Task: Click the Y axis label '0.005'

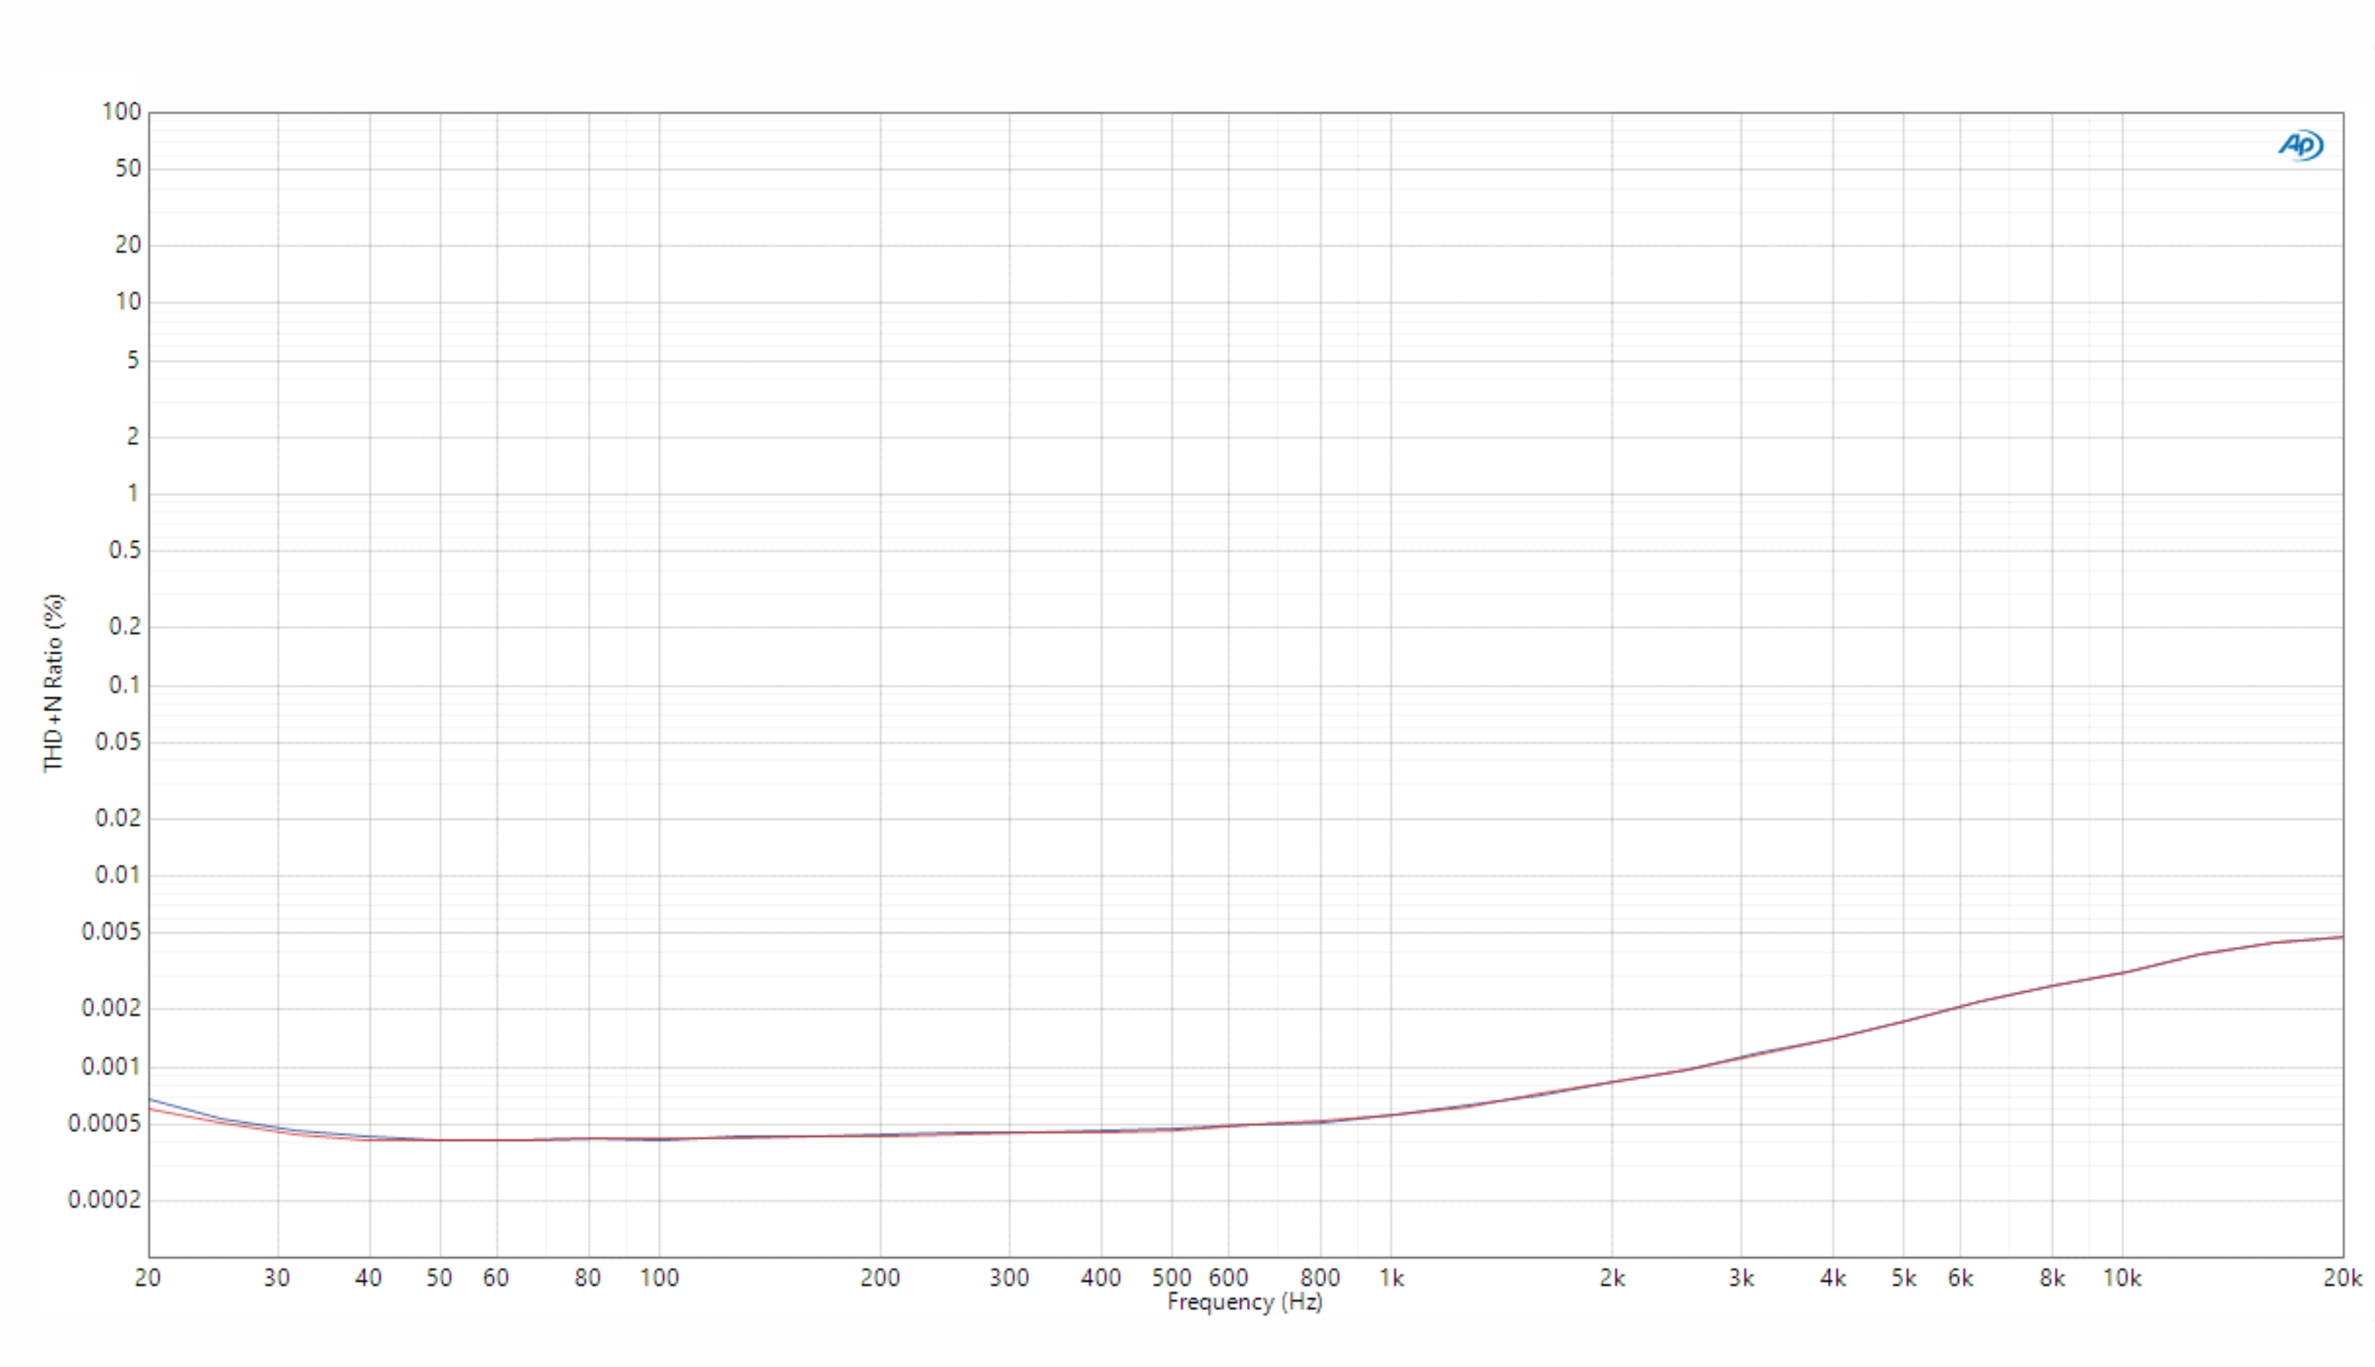Action: click(111, 932)
